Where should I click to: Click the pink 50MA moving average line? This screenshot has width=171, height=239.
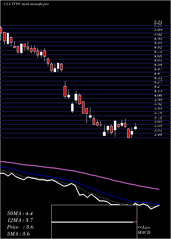tap(79, 172)
